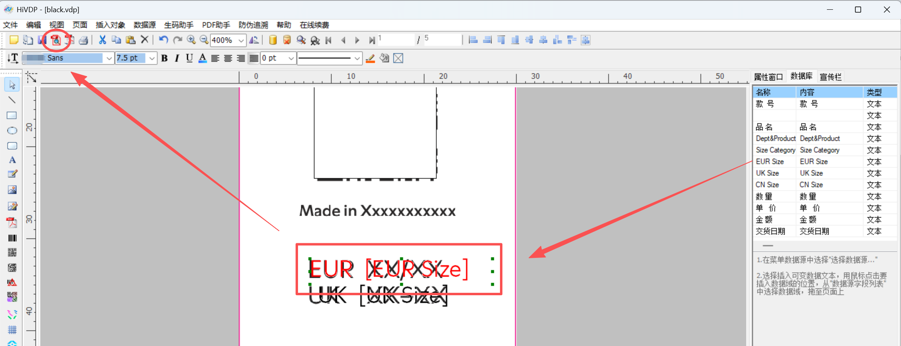Toggle bold formatting
Image resolution: width=901 pixels, height=346 pixels.
(164, 58)
